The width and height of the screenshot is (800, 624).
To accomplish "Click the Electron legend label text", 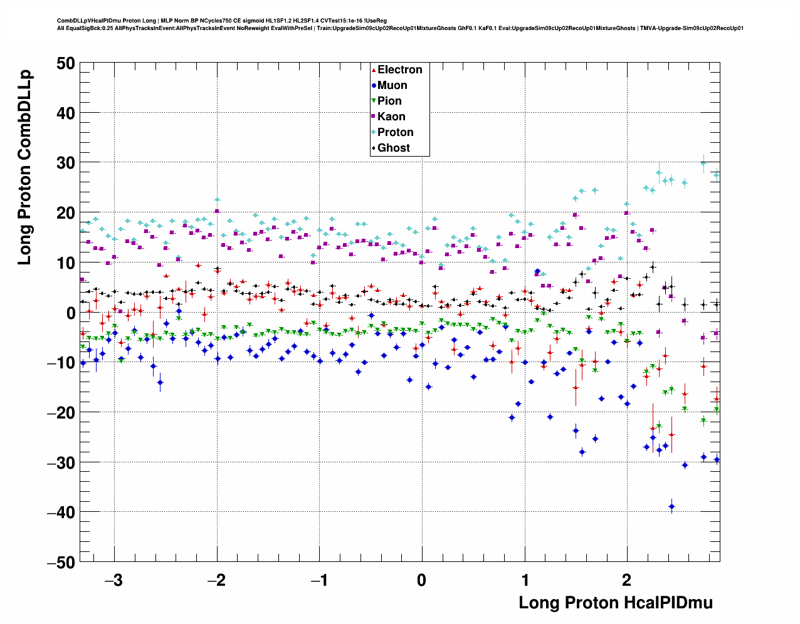I will click(x=399, y=70).
